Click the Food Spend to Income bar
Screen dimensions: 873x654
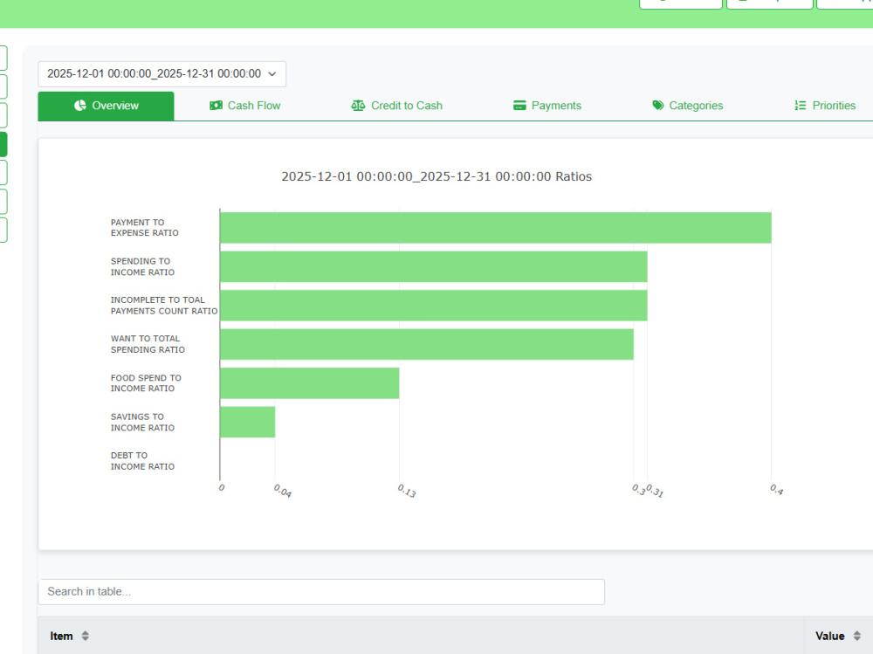coord(310,383)
